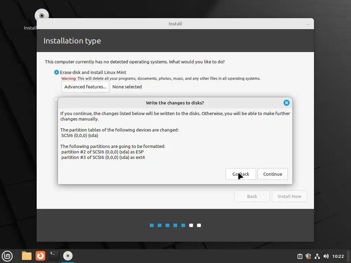Open the Files folder icon in taskbar
Image resolution: width=351 pixels, height=263 pixels.
(27, 256)
